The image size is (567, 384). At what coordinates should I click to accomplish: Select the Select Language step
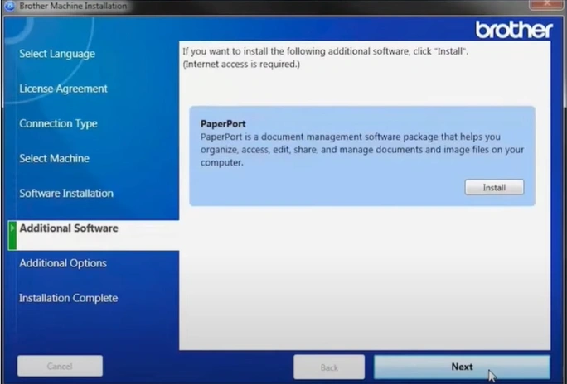coord(57,54)
